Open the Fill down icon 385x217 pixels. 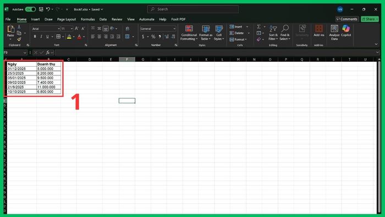(259, 33)
